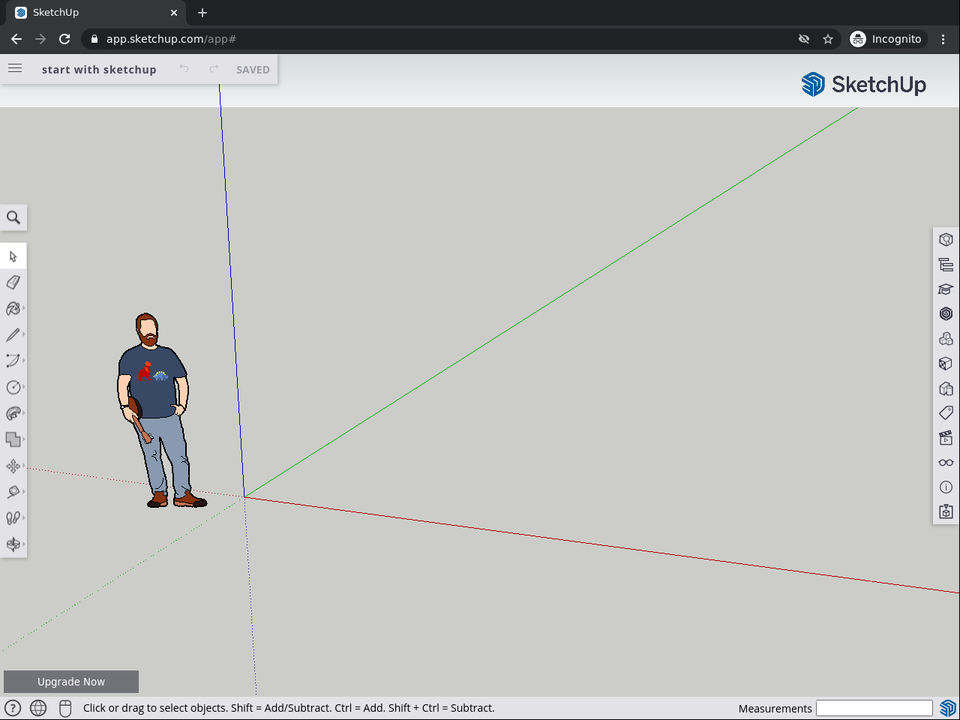Open the hamburger main menu
Viewport: 960px width, 720px height.
pos(15,69)
